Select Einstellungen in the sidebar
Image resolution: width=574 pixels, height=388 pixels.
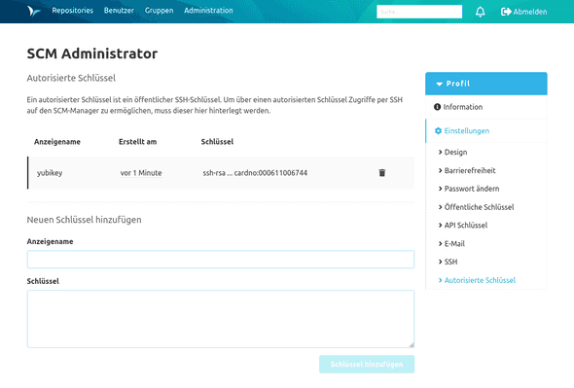pyautogui.click(x=486, y=130)
